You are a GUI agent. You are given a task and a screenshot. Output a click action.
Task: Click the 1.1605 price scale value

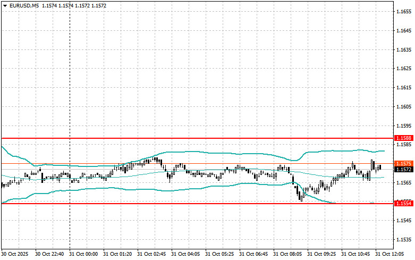pyautogui.click(x=404, y=107)
